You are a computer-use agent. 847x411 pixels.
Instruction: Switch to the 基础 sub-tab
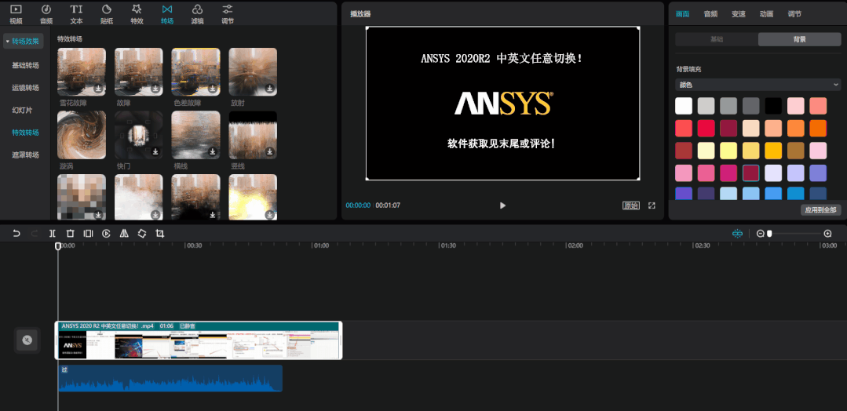pyautogui.click(x=717, y=39)
